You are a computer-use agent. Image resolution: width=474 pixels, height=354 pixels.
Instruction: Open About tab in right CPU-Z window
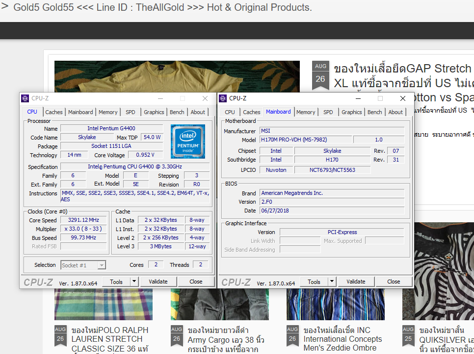pyautogui.click(x=395, y=112)
